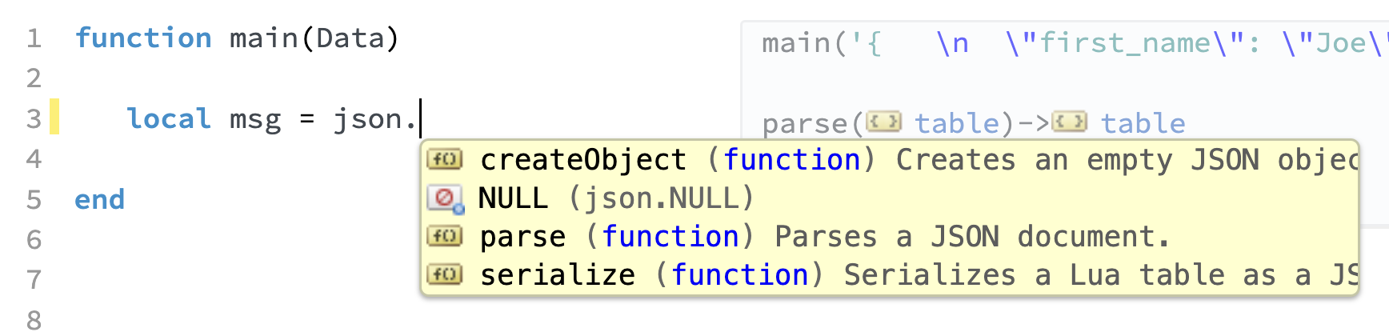
Task: Click the 'msg' variable name
Action: (x=255, y=119)
